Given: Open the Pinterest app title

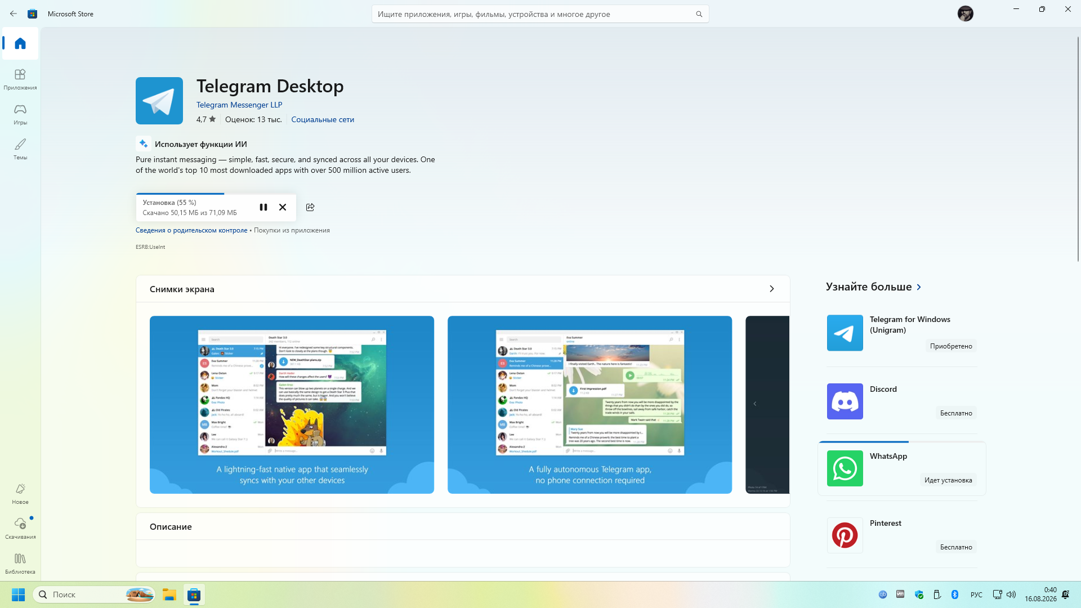Looking at the screenshot, I should pos(885,523).
